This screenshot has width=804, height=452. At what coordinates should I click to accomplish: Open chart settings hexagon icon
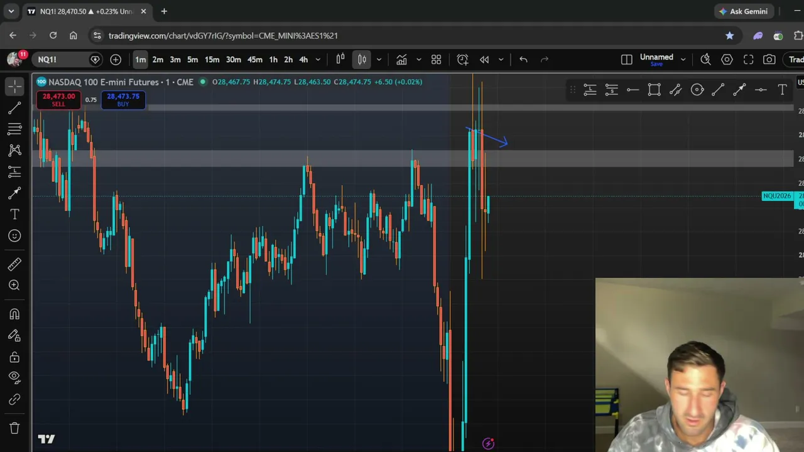(727, 60)
